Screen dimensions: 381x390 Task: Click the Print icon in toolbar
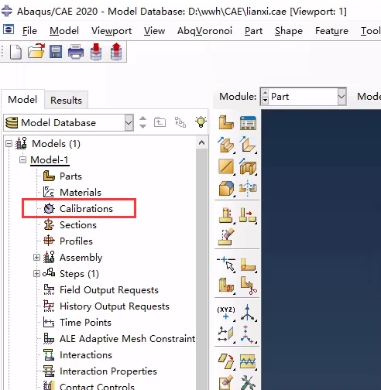76,52
